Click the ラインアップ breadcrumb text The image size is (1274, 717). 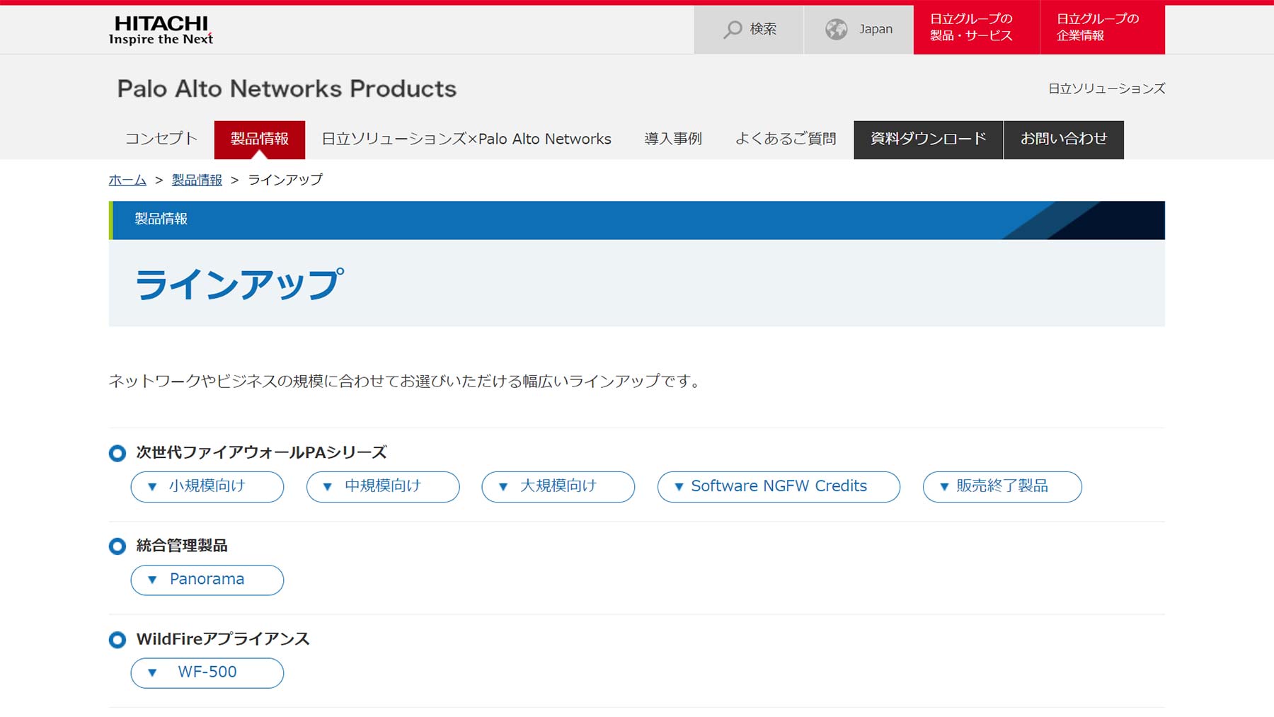[x=285, y=180]
